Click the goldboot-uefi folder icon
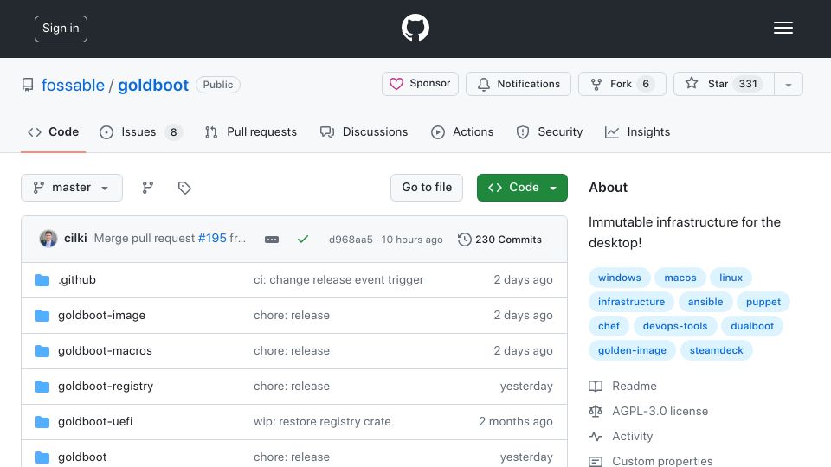The height and width of the screenshot is (467, 831). 42,422
